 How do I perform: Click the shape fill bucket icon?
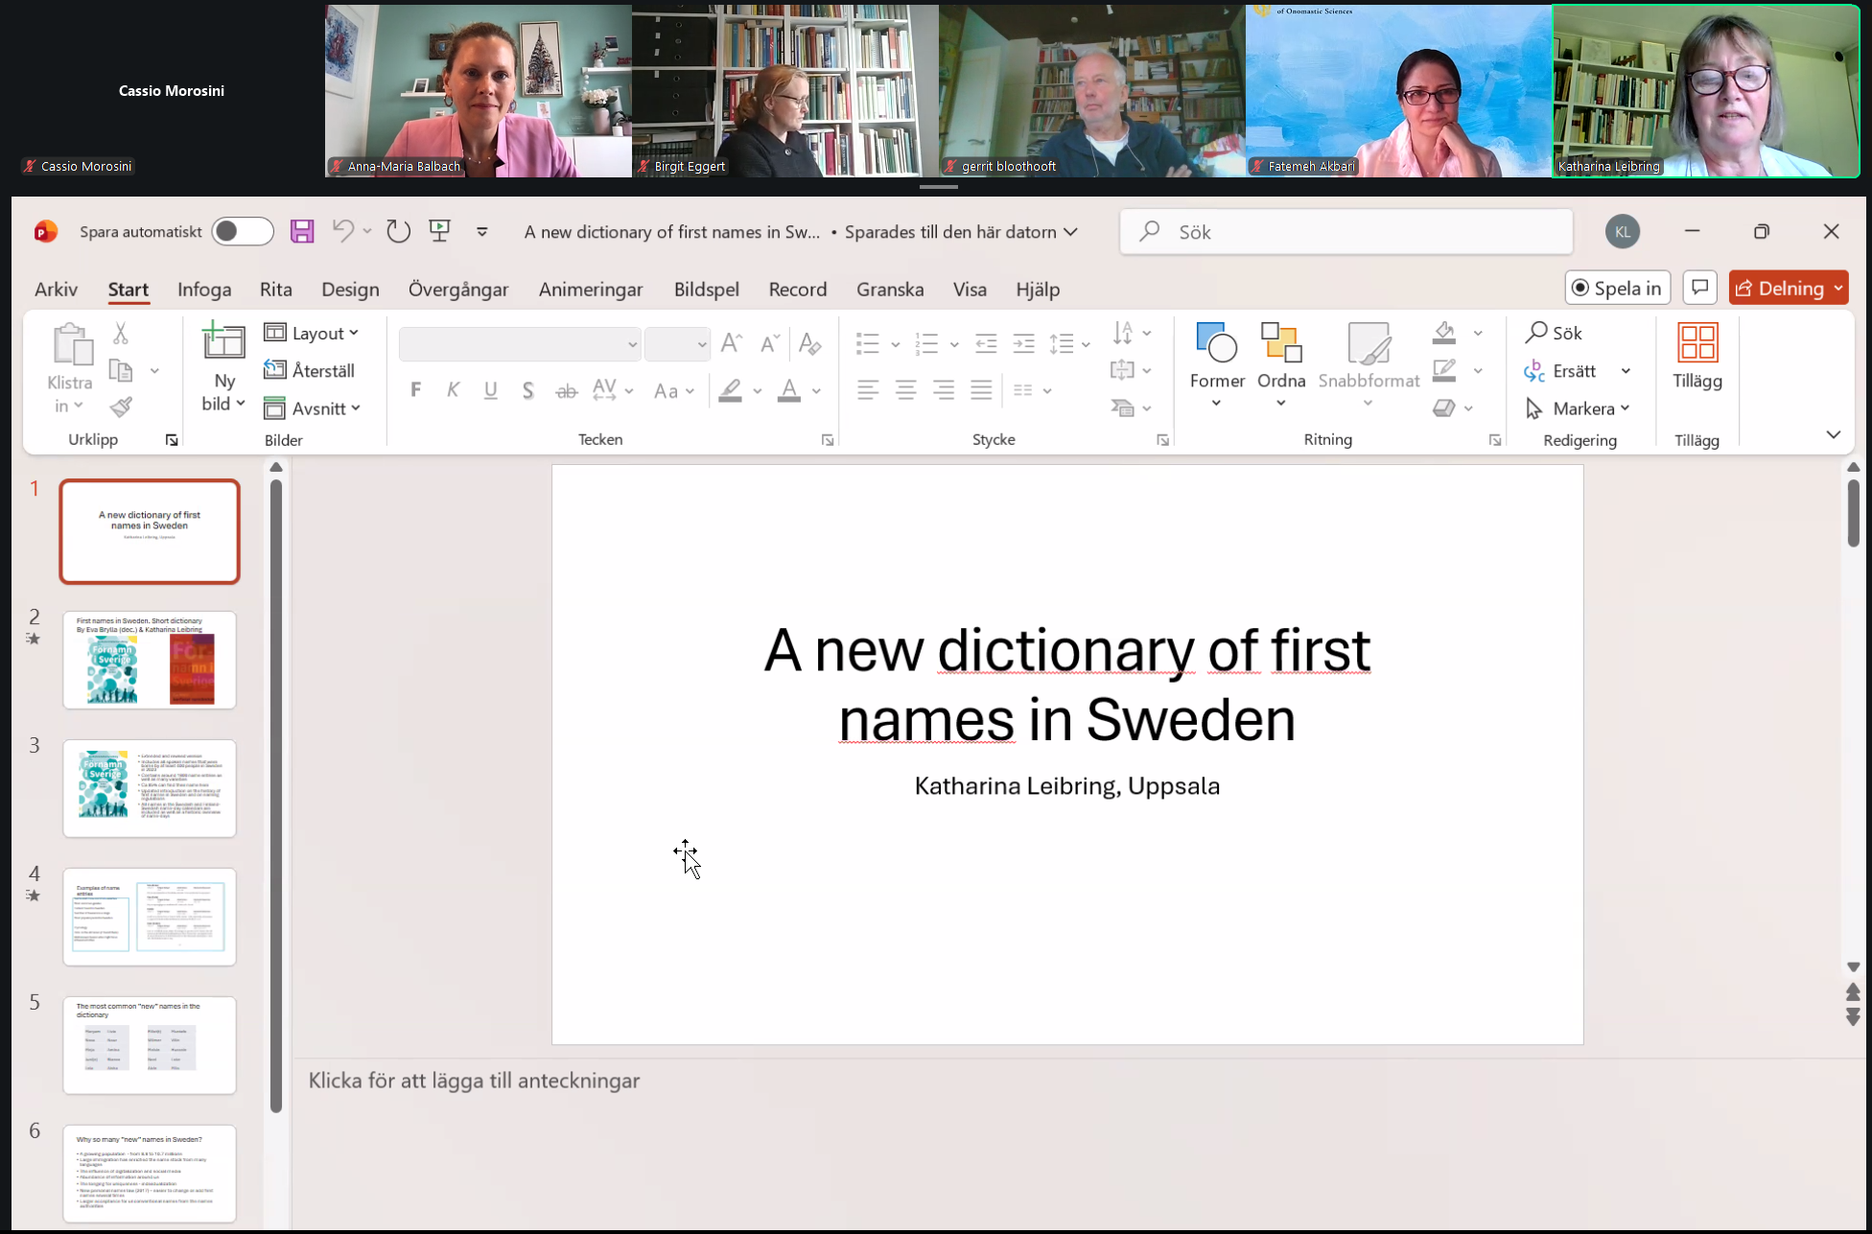1444,333
